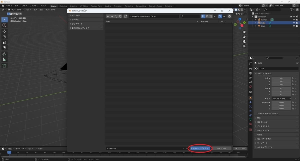
Task: Expand the システム panel in file browser
Action: click(86, 20)
